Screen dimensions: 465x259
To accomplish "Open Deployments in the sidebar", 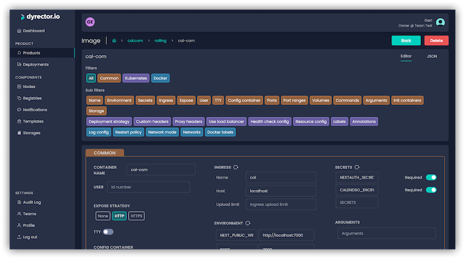I will 35,64.
